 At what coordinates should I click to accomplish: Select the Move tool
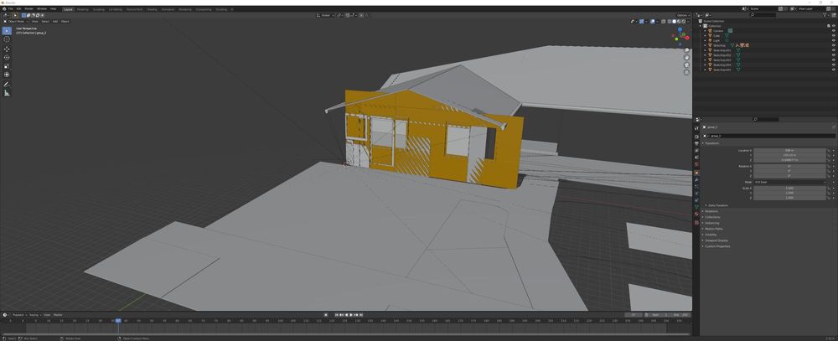coord(7,49)
